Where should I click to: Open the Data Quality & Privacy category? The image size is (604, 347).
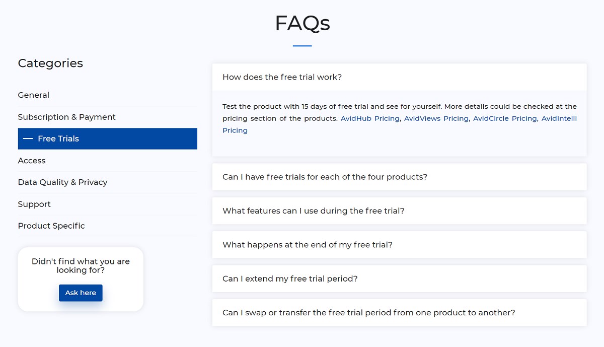(x=62, y=182)
